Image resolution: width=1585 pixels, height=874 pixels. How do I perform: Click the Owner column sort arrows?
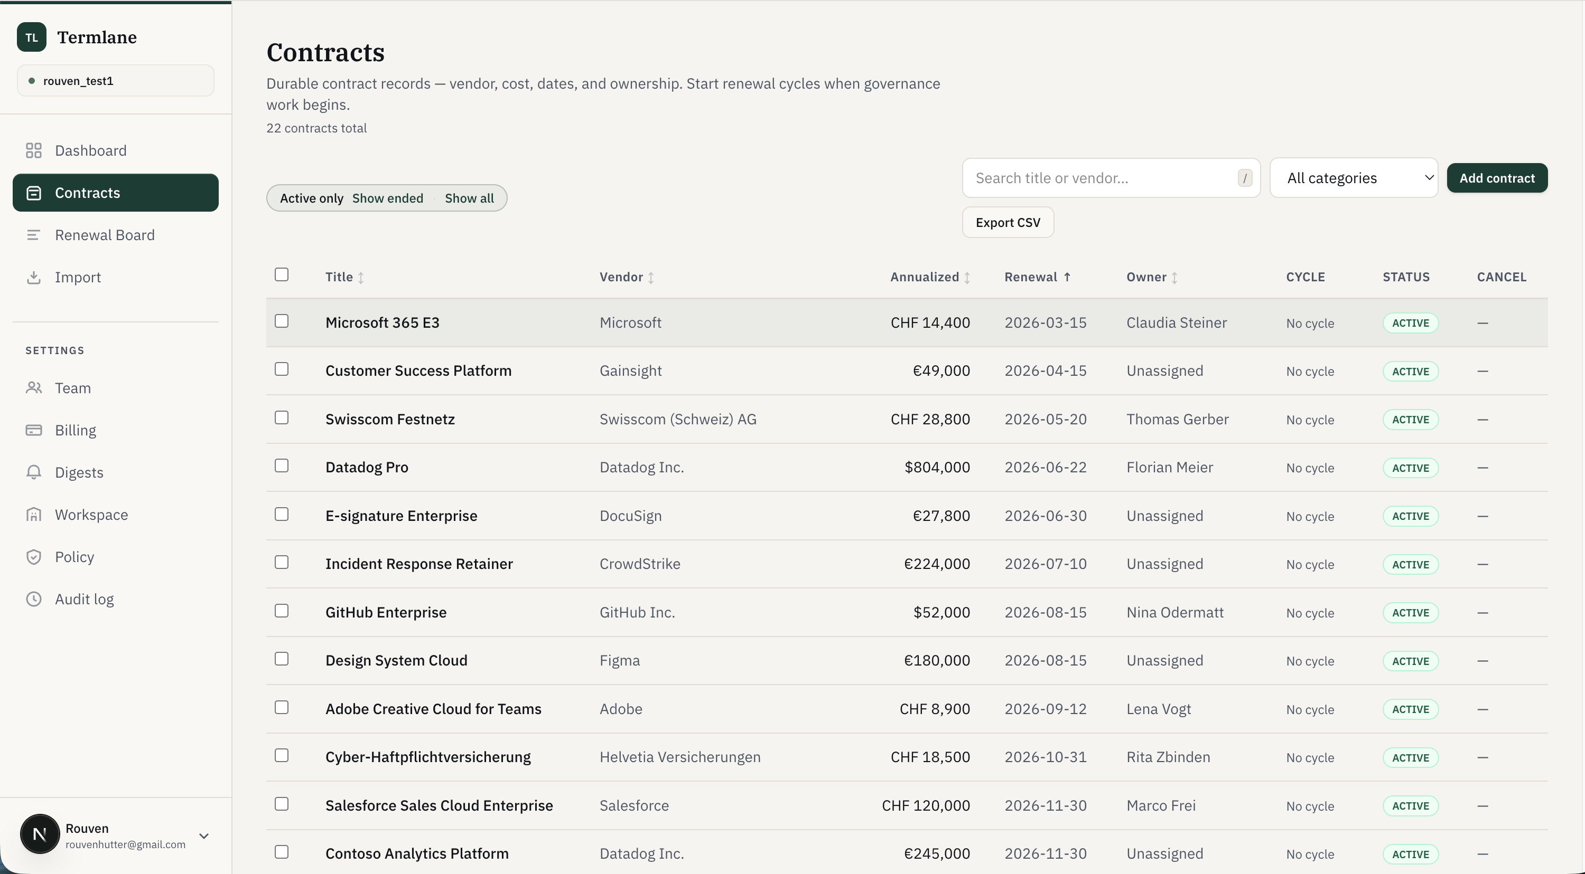[x=1174, y=277]
